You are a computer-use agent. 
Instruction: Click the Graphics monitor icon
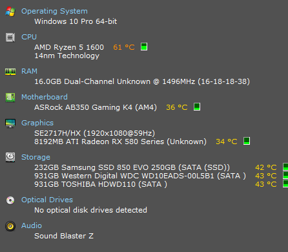click(10, 123)
